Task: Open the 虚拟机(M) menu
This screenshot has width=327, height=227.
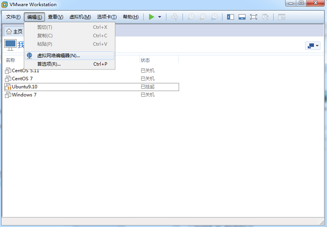Action: pos(80,17)
